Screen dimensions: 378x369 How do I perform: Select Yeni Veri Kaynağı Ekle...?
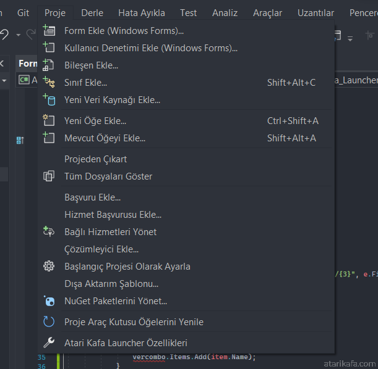(186, 100)
